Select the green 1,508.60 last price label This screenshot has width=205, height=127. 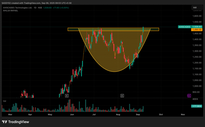coord(197,27)
